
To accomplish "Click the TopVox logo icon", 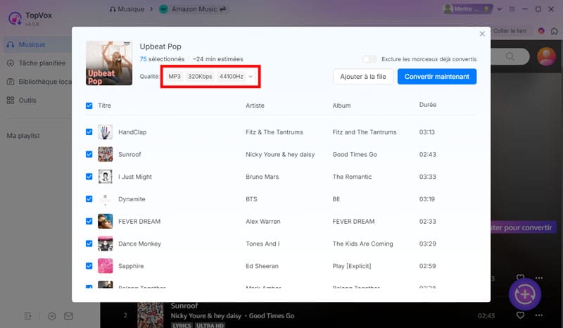I will (x=15, y=18).
